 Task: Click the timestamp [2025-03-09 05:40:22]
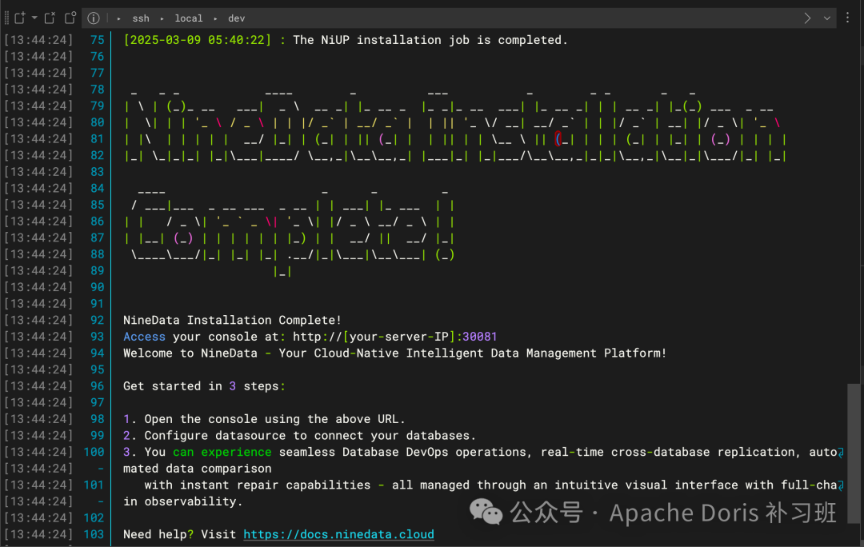coord(198,40)
